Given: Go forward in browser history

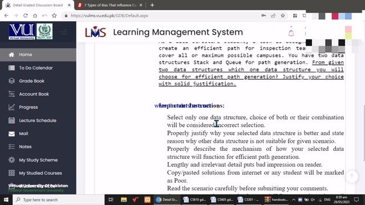Looking at the screenshot, I should pos(16,15).
